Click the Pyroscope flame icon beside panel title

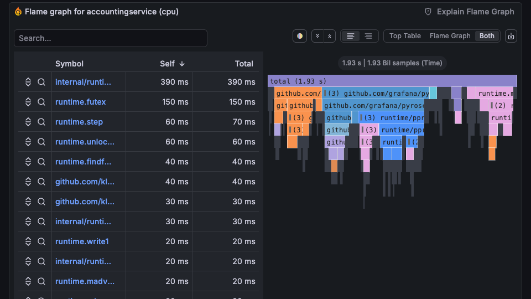click(x=18, y=12)
